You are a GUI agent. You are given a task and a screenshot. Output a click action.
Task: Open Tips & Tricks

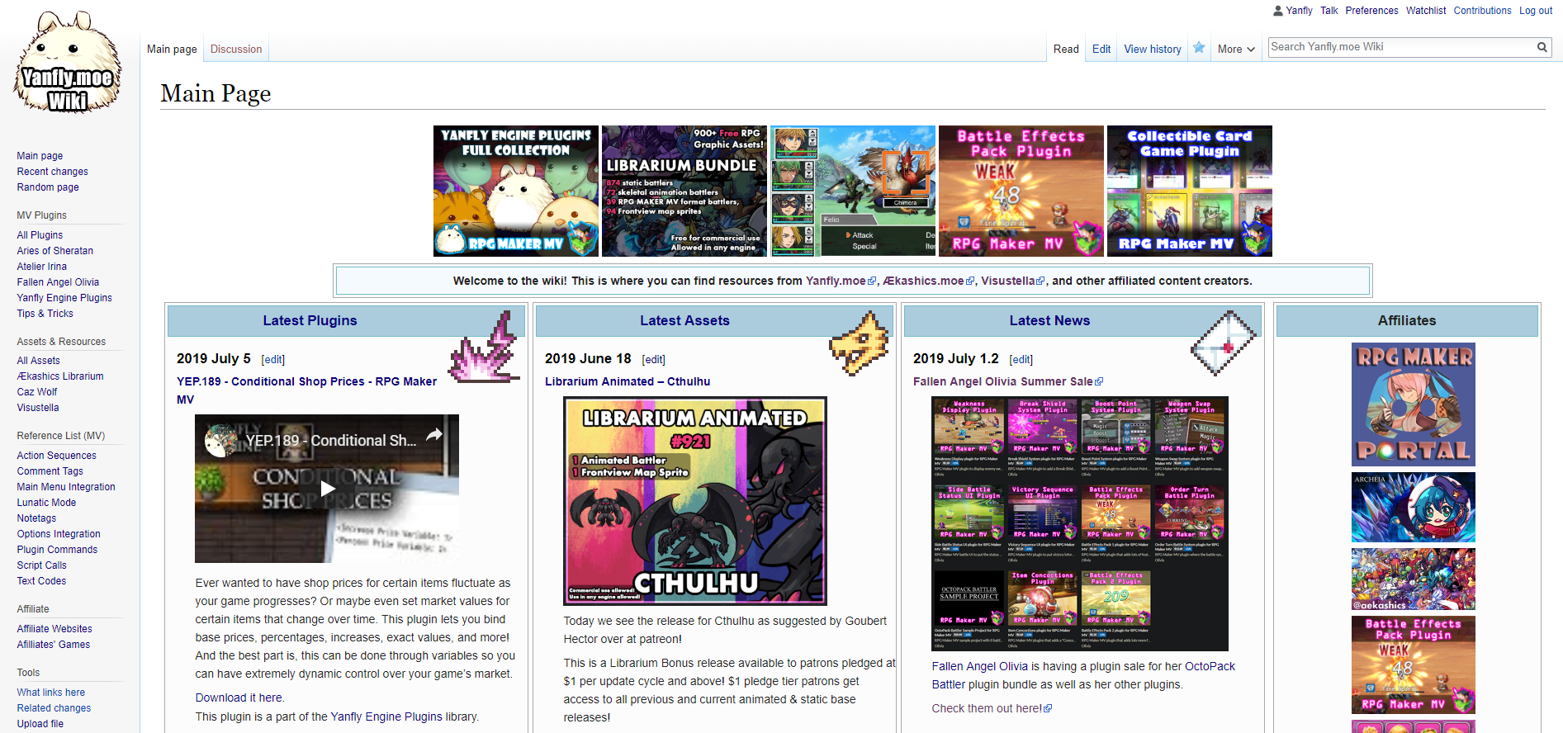(45, 314)
